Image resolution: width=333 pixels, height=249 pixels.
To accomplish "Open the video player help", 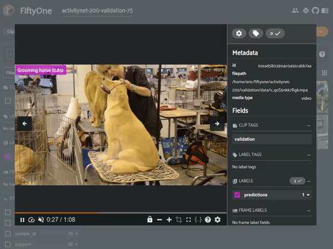I will click(208, 220).
